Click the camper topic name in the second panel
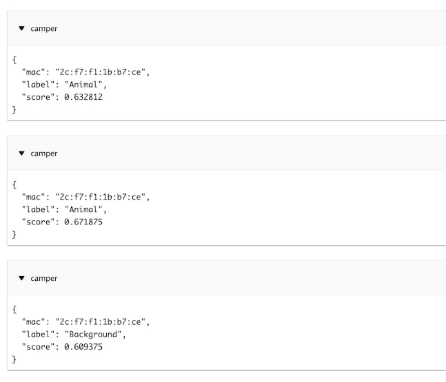446x382 pixels. tap(44, 153)
